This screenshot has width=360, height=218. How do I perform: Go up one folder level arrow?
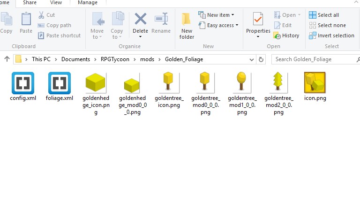[7, 59]
